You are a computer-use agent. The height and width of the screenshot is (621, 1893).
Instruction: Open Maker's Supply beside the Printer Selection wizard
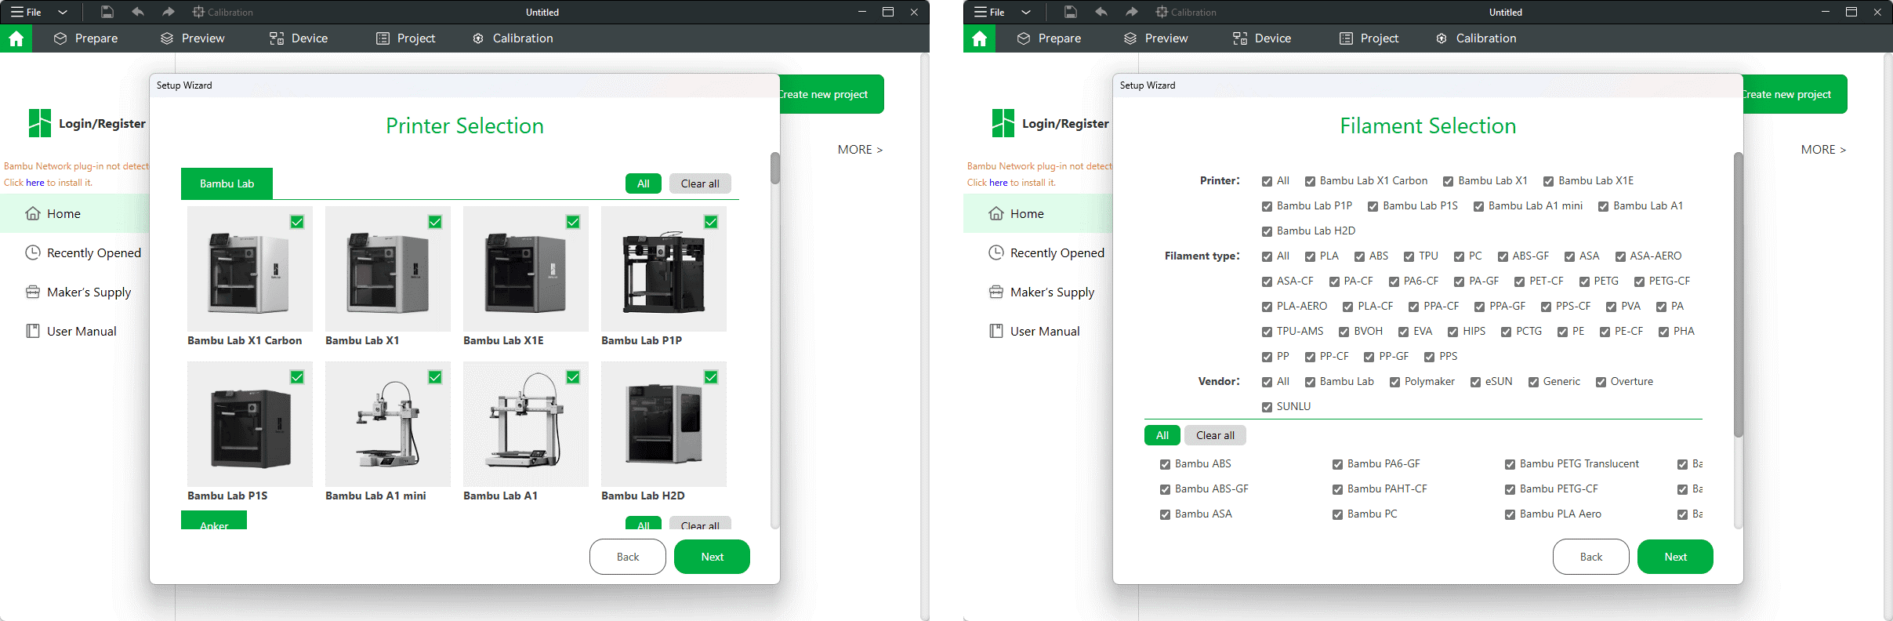click(89, 292)
